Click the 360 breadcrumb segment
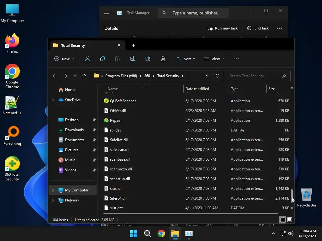The image size is (322, 241). [x=147, y=76]
